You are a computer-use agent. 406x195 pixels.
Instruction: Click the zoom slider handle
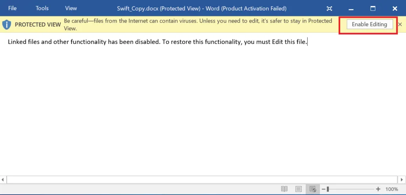328,189
